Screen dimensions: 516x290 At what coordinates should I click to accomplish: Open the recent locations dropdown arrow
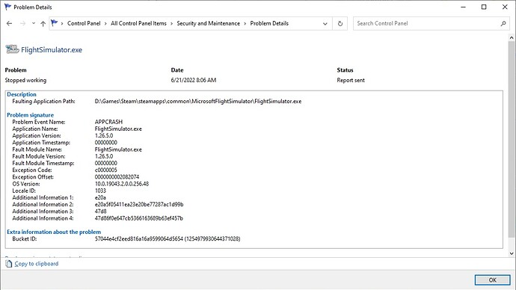click(33, 23)
